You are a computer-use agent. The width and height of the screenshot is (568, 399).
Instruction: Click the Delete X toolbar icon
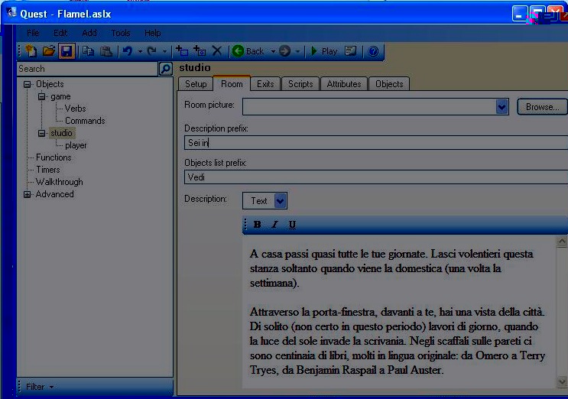(216, 51)
